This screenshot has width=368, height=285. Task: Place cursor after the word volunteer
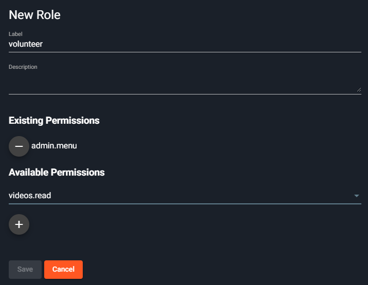click(43, 44)
